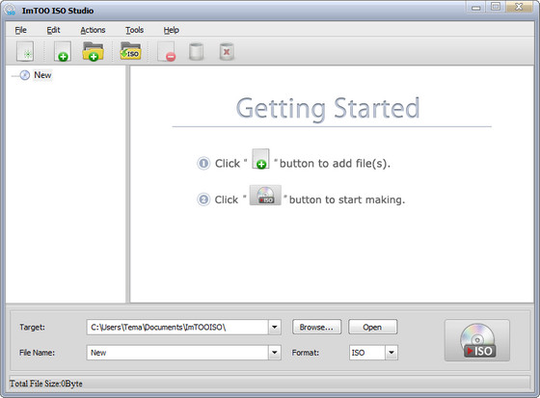Click the Extract ISO folder toolbar icon
The width and height of the screenshot is (540, 398).
tap(130, 51)
